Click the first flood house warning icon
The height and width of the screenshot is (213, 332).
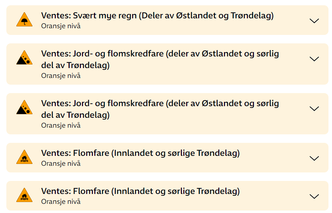click(24, 157)
